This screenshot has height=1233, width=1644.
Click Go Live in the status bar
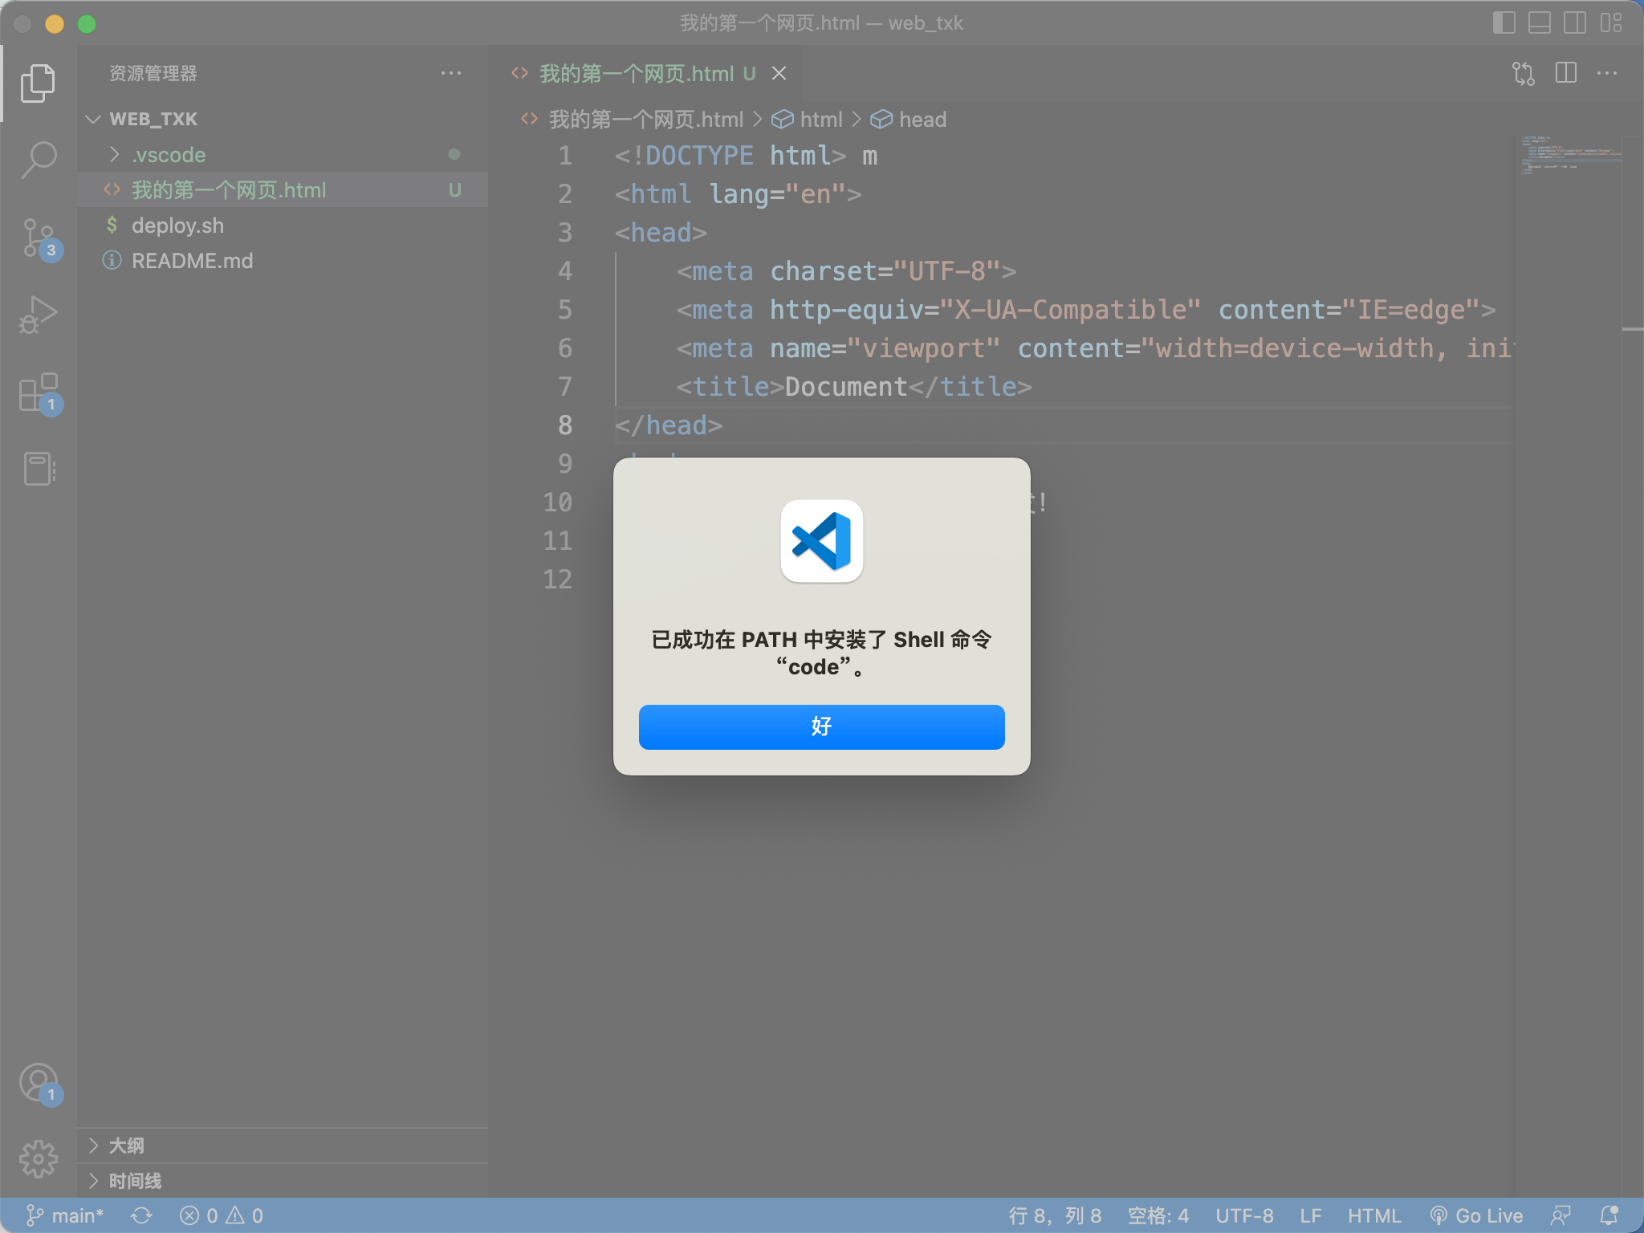coord(1476,1215)
